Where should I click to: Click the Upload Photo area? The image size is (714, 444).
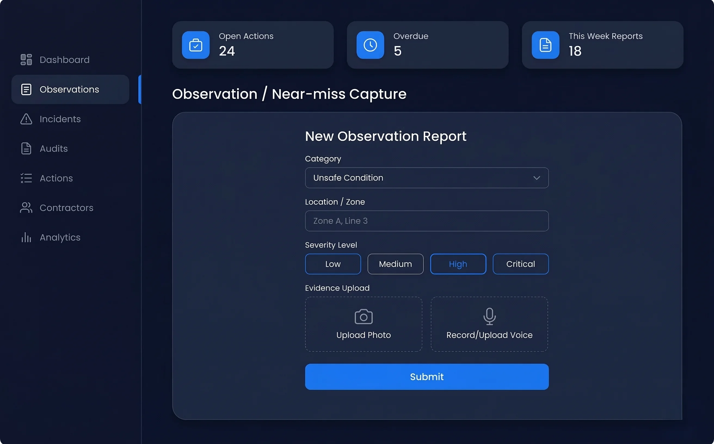coord(363,324)
